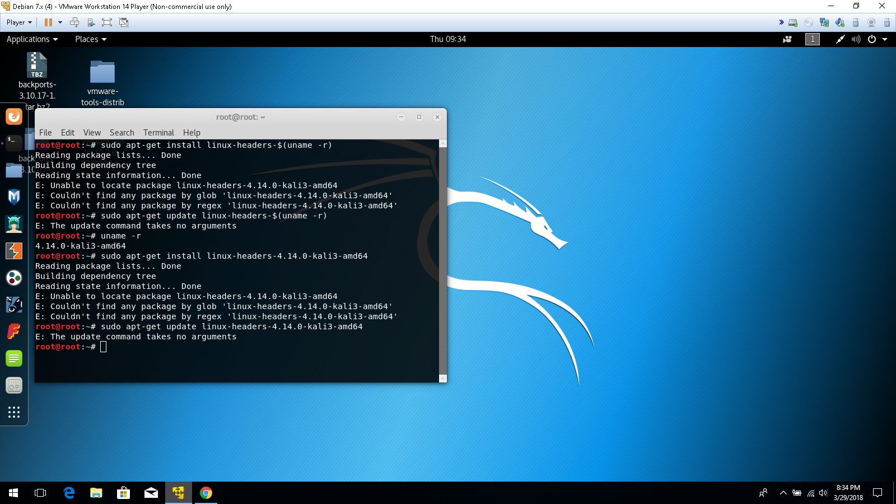
Task: Enter VMware full screen mode
Action: coord(107,22)
